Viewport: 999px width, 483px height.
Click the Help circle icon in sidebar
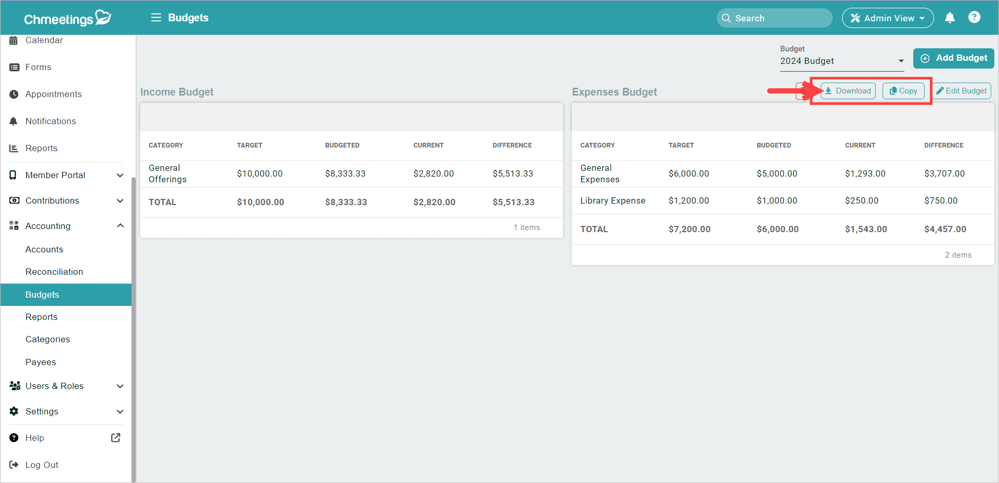click(x=14, y=438)
